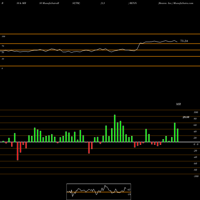Click the 50 level label on the RSI axis
The image size is (200, 200).
point(3,52)
